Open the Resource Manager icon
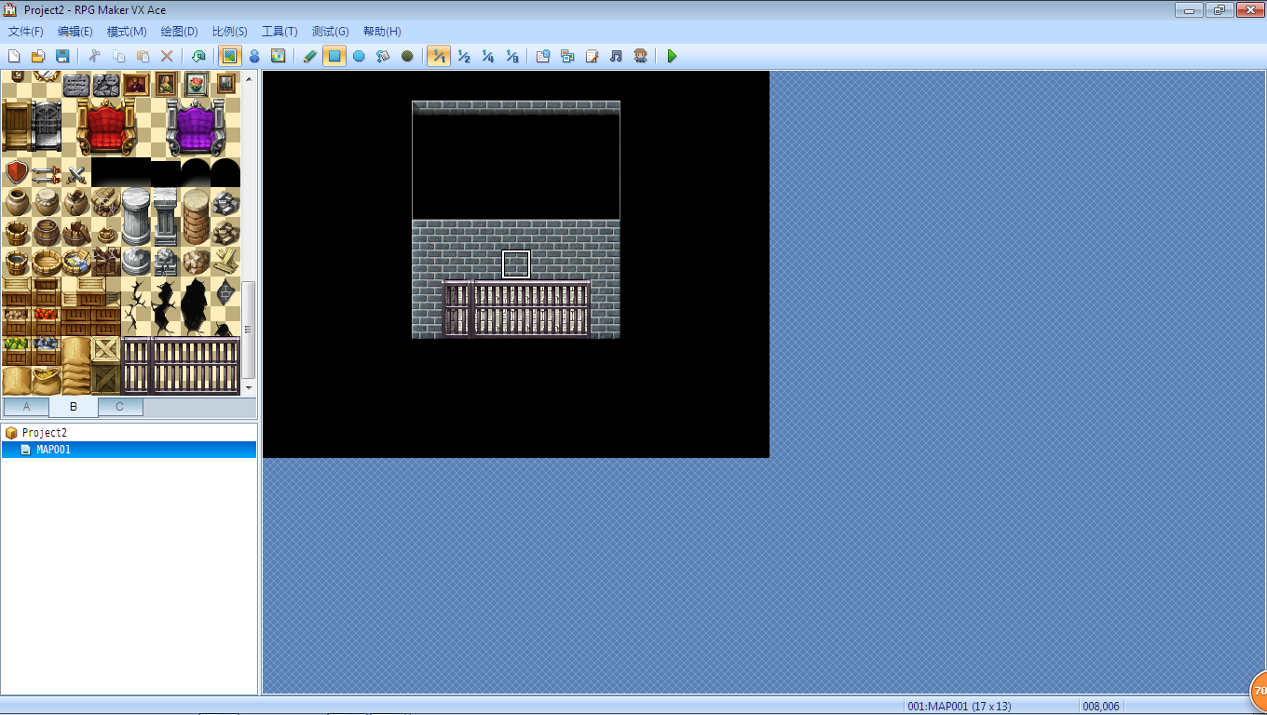 567,56
